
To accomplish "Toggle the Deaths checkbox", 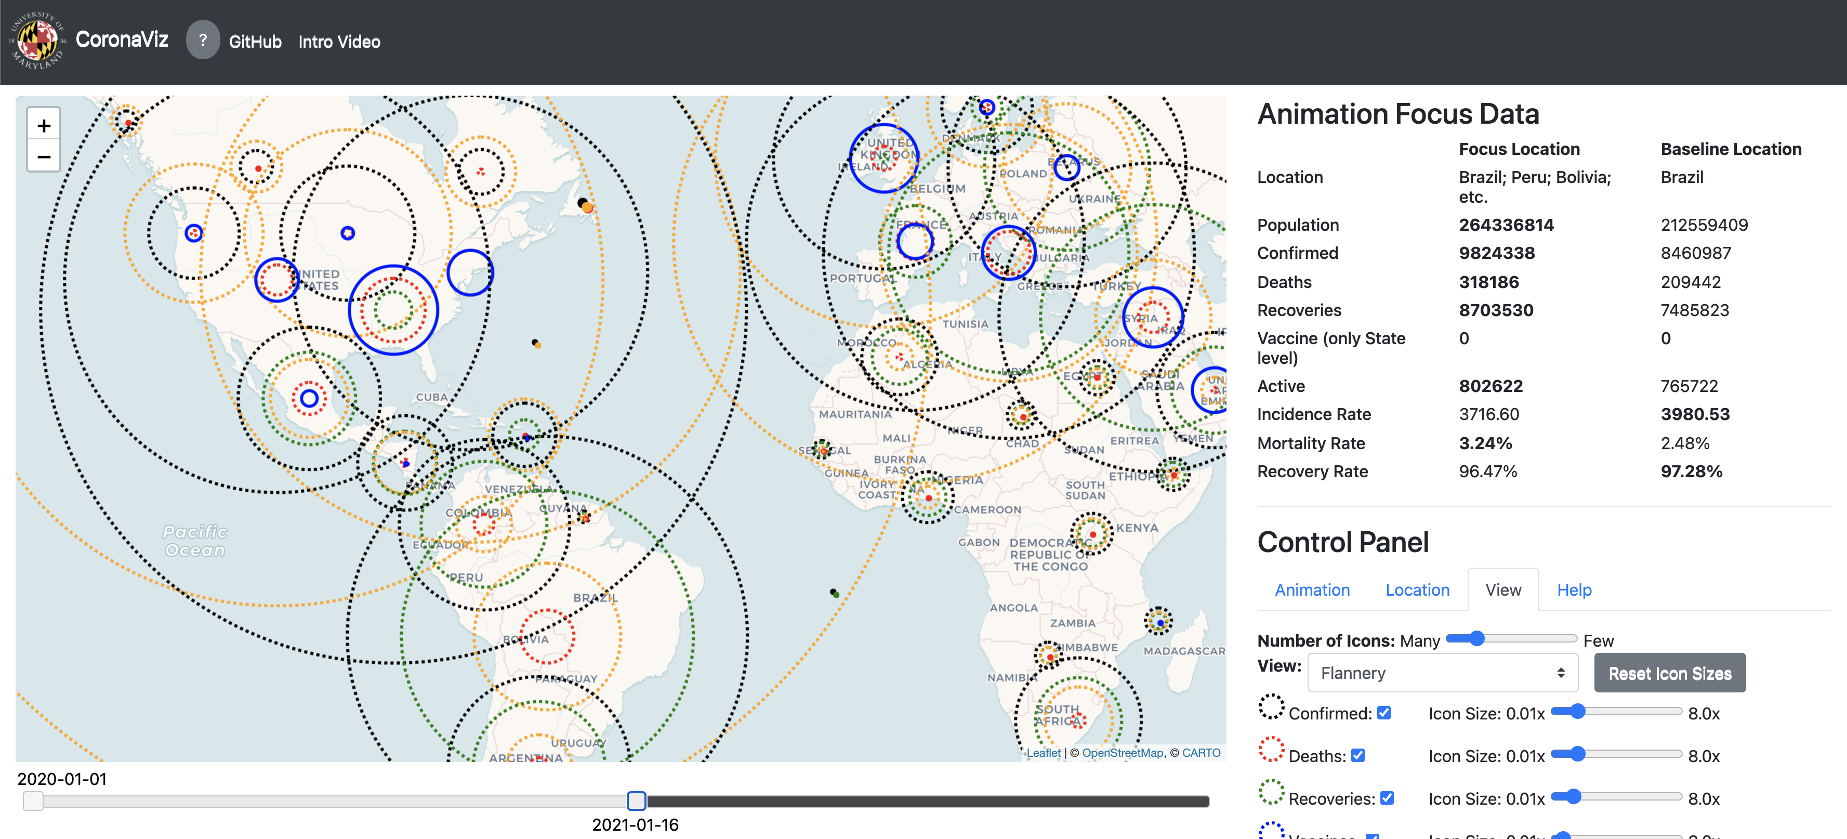I will [x=1358, y=755].
